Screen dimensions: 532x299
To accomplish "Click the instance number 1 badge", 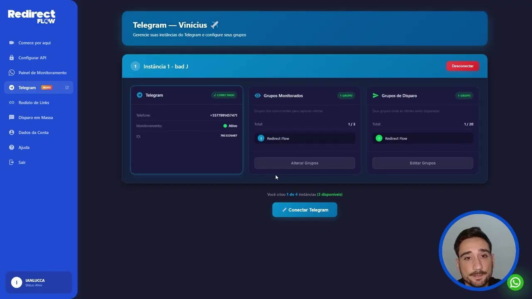I will coord(135,66).
